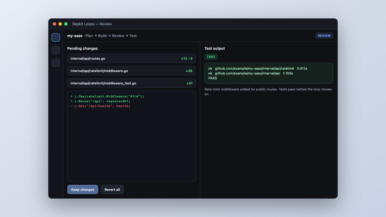The image size is (386, 217).
Task: Click the Plan → Build → Review → Test breadcrumb
Action: coord(111,36)
